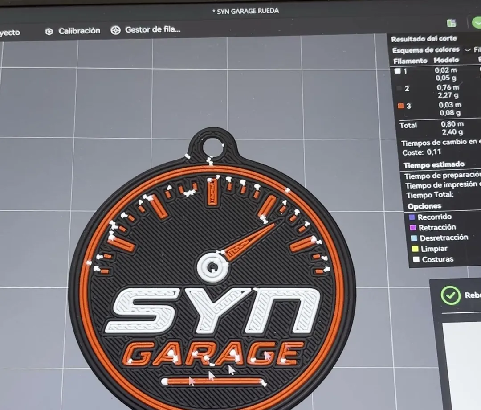This screenshot has width=481, height=410.
Task: Toggle Desretracción display option
Action: 414,238
